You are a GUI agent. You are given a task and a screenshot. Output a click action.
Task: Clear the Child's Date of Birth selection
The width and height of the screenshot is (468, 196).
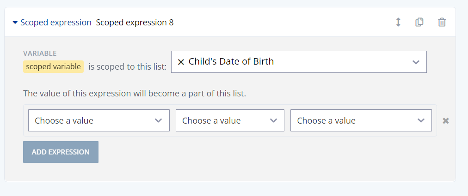pyautogui.click(x=181, y=62)
